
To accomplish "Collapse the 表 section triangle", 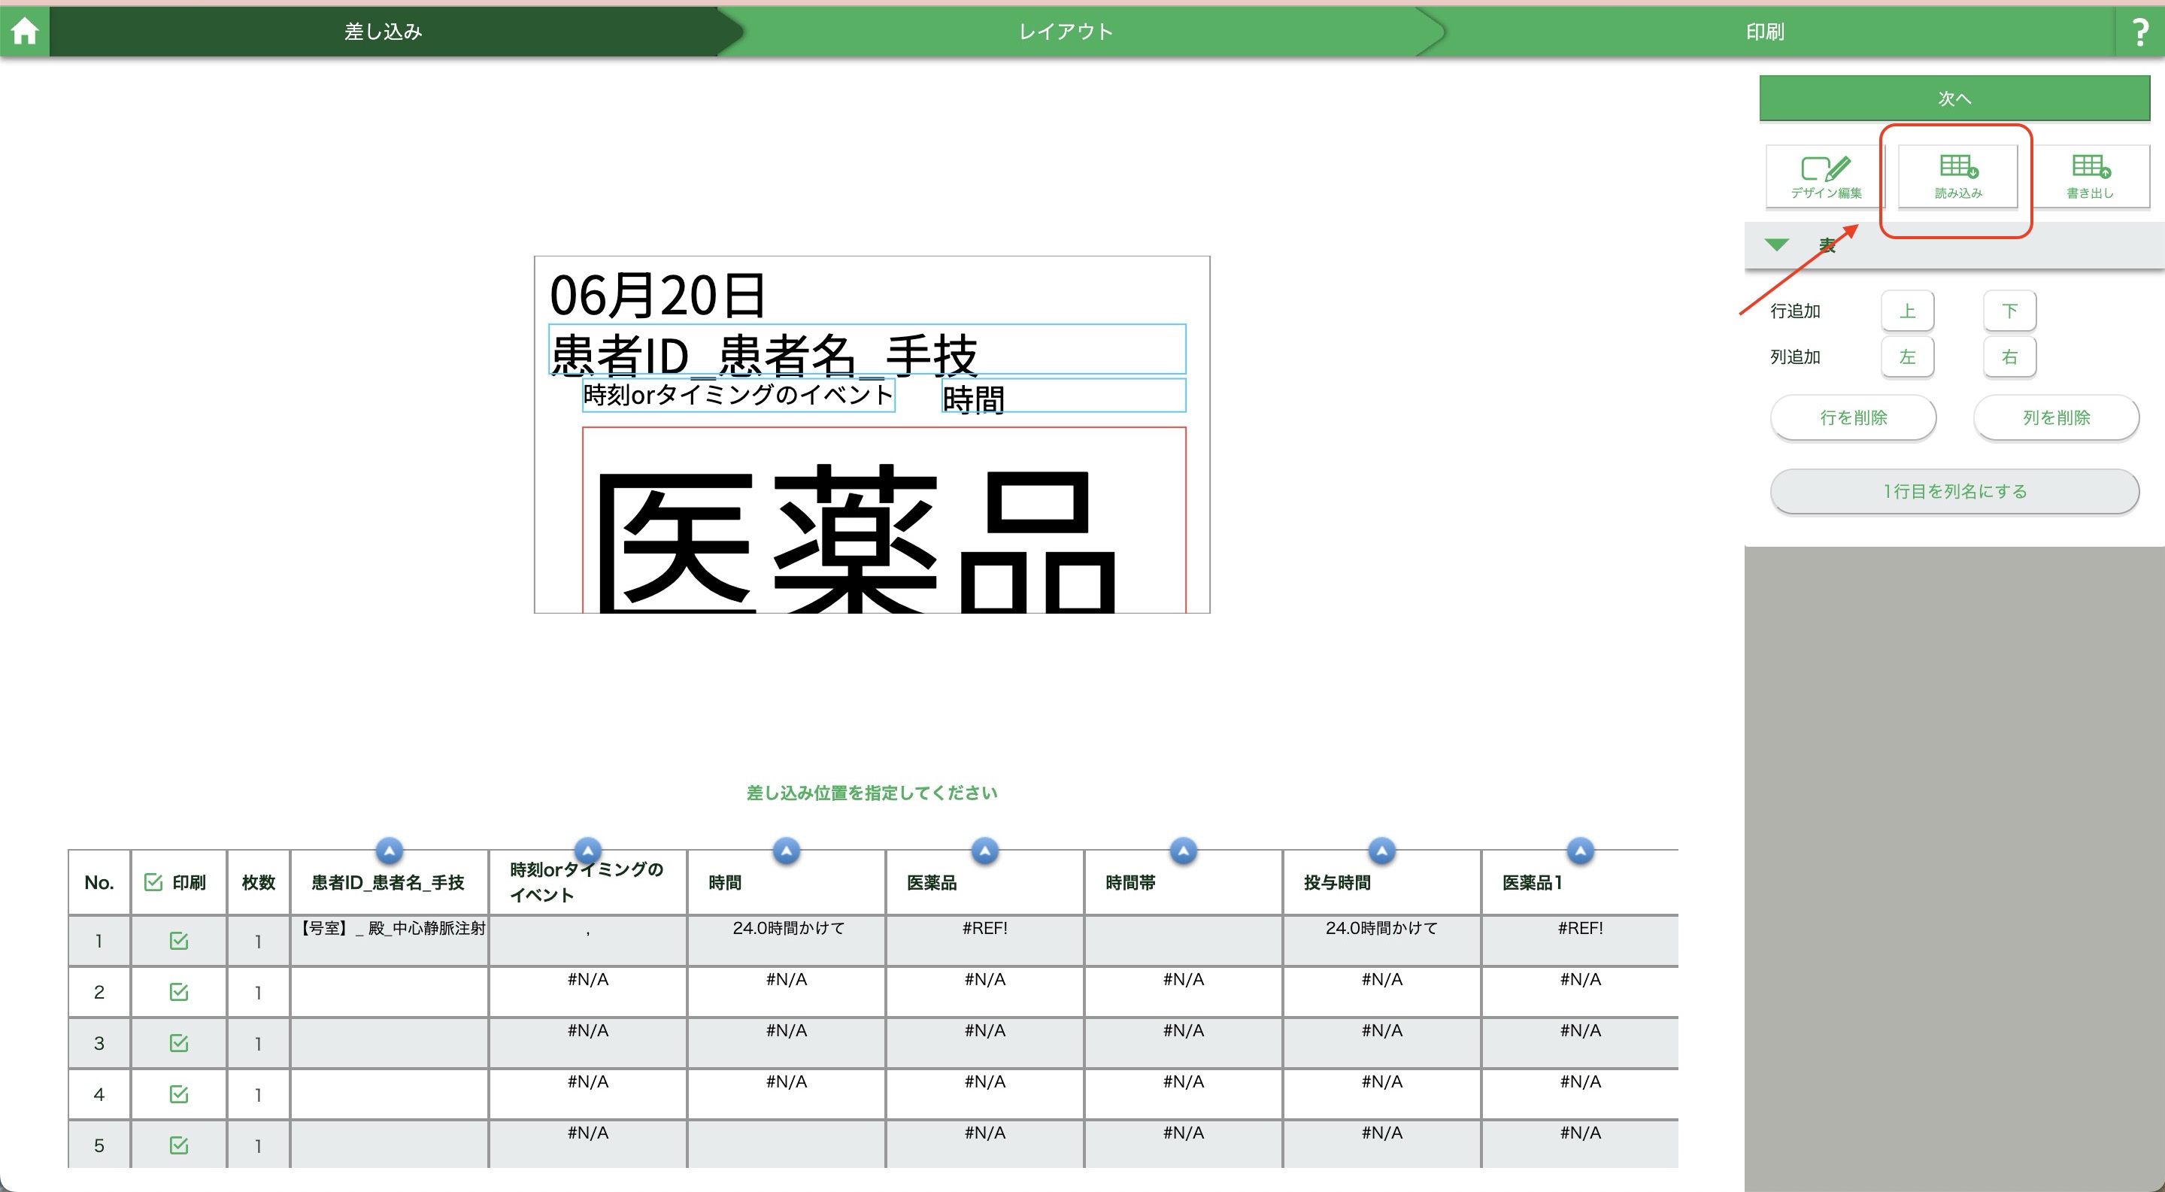I will (1776, 244).
